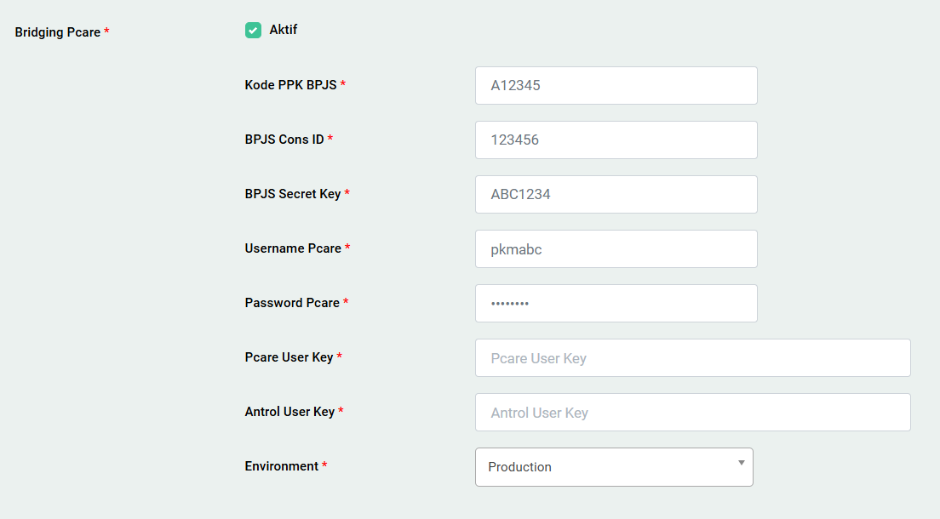
Task: Focus the BPJS Cons ID field
Action: [616, 140]
